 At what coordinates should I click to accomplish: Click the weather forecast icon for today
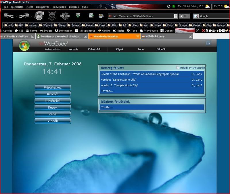pyautogui.click(x=207, y=6)
